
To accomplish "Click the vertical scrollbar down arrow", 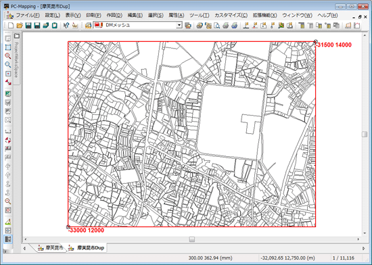I will click(365, 233).
